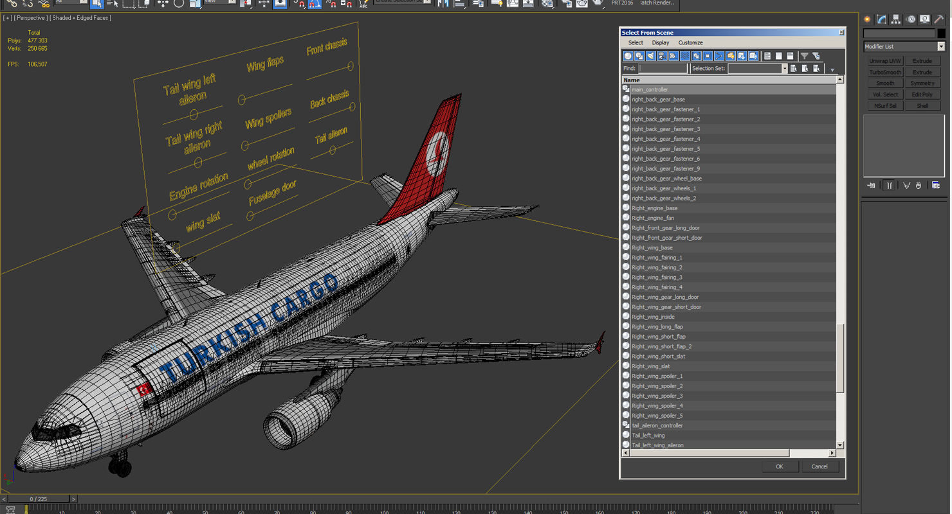Viewport: 952px width, 514px height.
Task: Select the Rotate tool in main toolbar
Action: pos(179,3)
